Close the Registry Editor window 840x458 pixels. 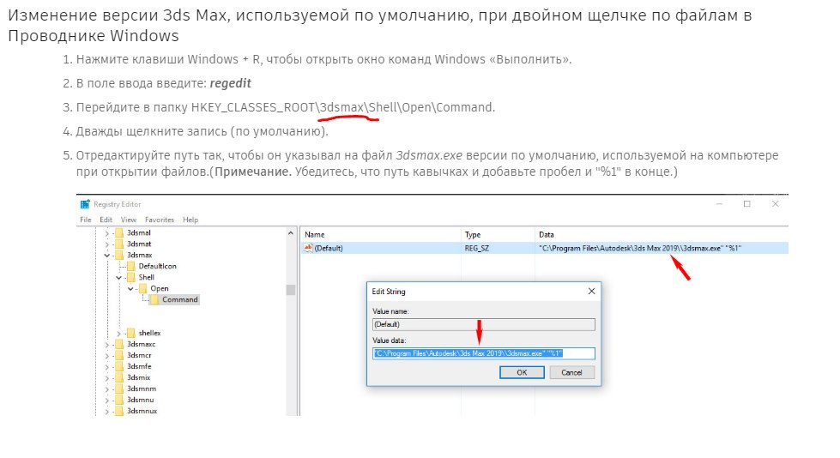tap(775, 204)
